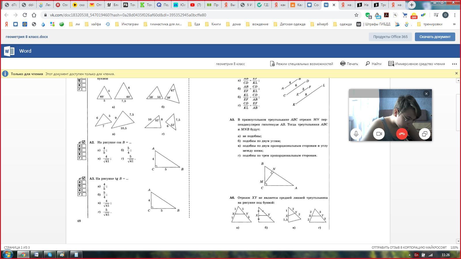Viewport: 461px width, 259px height.
Task: Click the orange OFF extension icon
Action: [414, 15]
